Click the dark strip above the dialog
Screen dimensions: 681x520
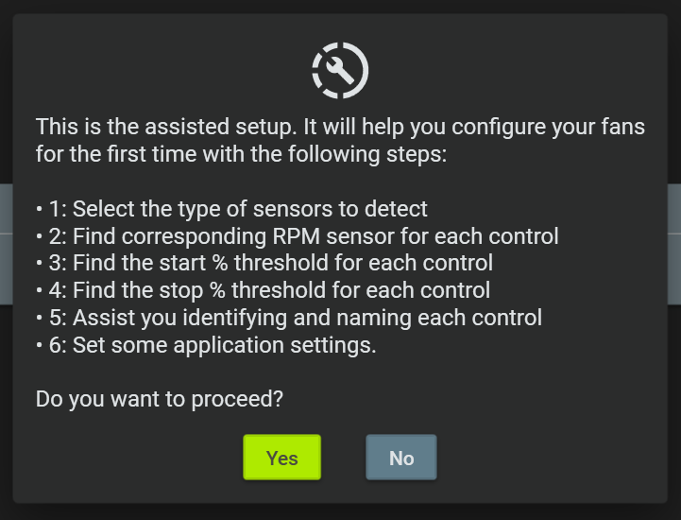[x=340, y=6]
